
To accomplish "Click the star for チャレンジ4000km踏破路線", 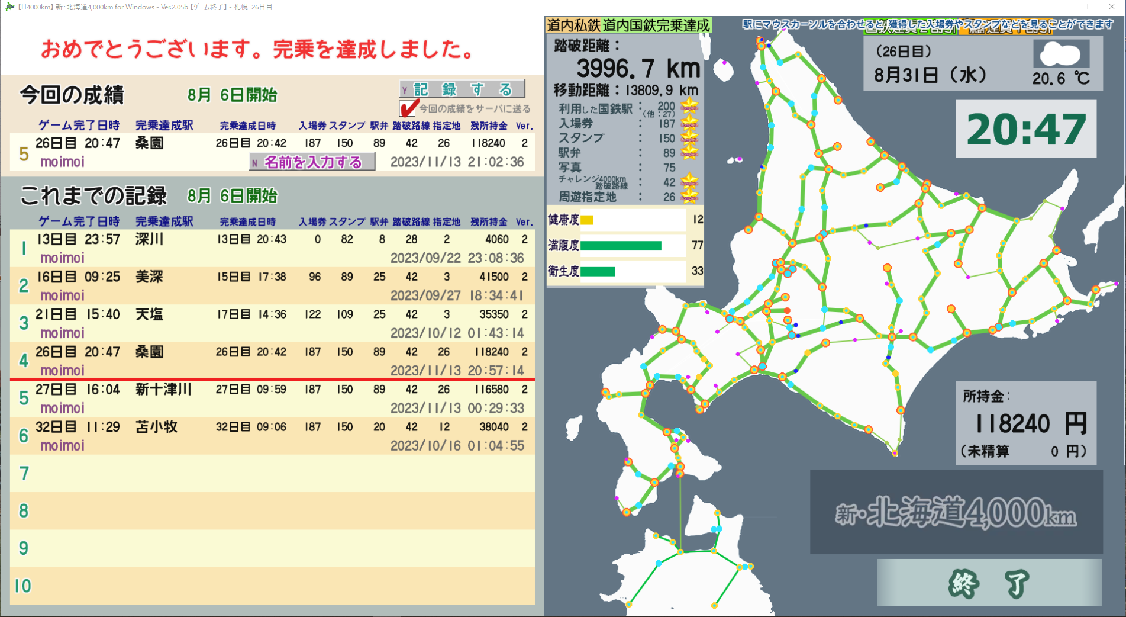I will [x=690, y=181].
